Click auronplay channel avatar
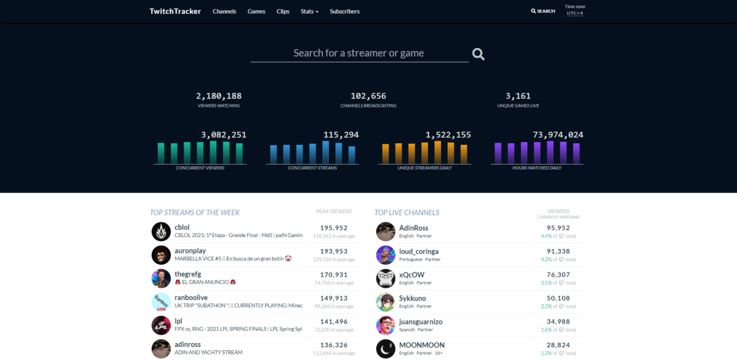This screenshot has height=360, width=737. click(x=161, y=255)
